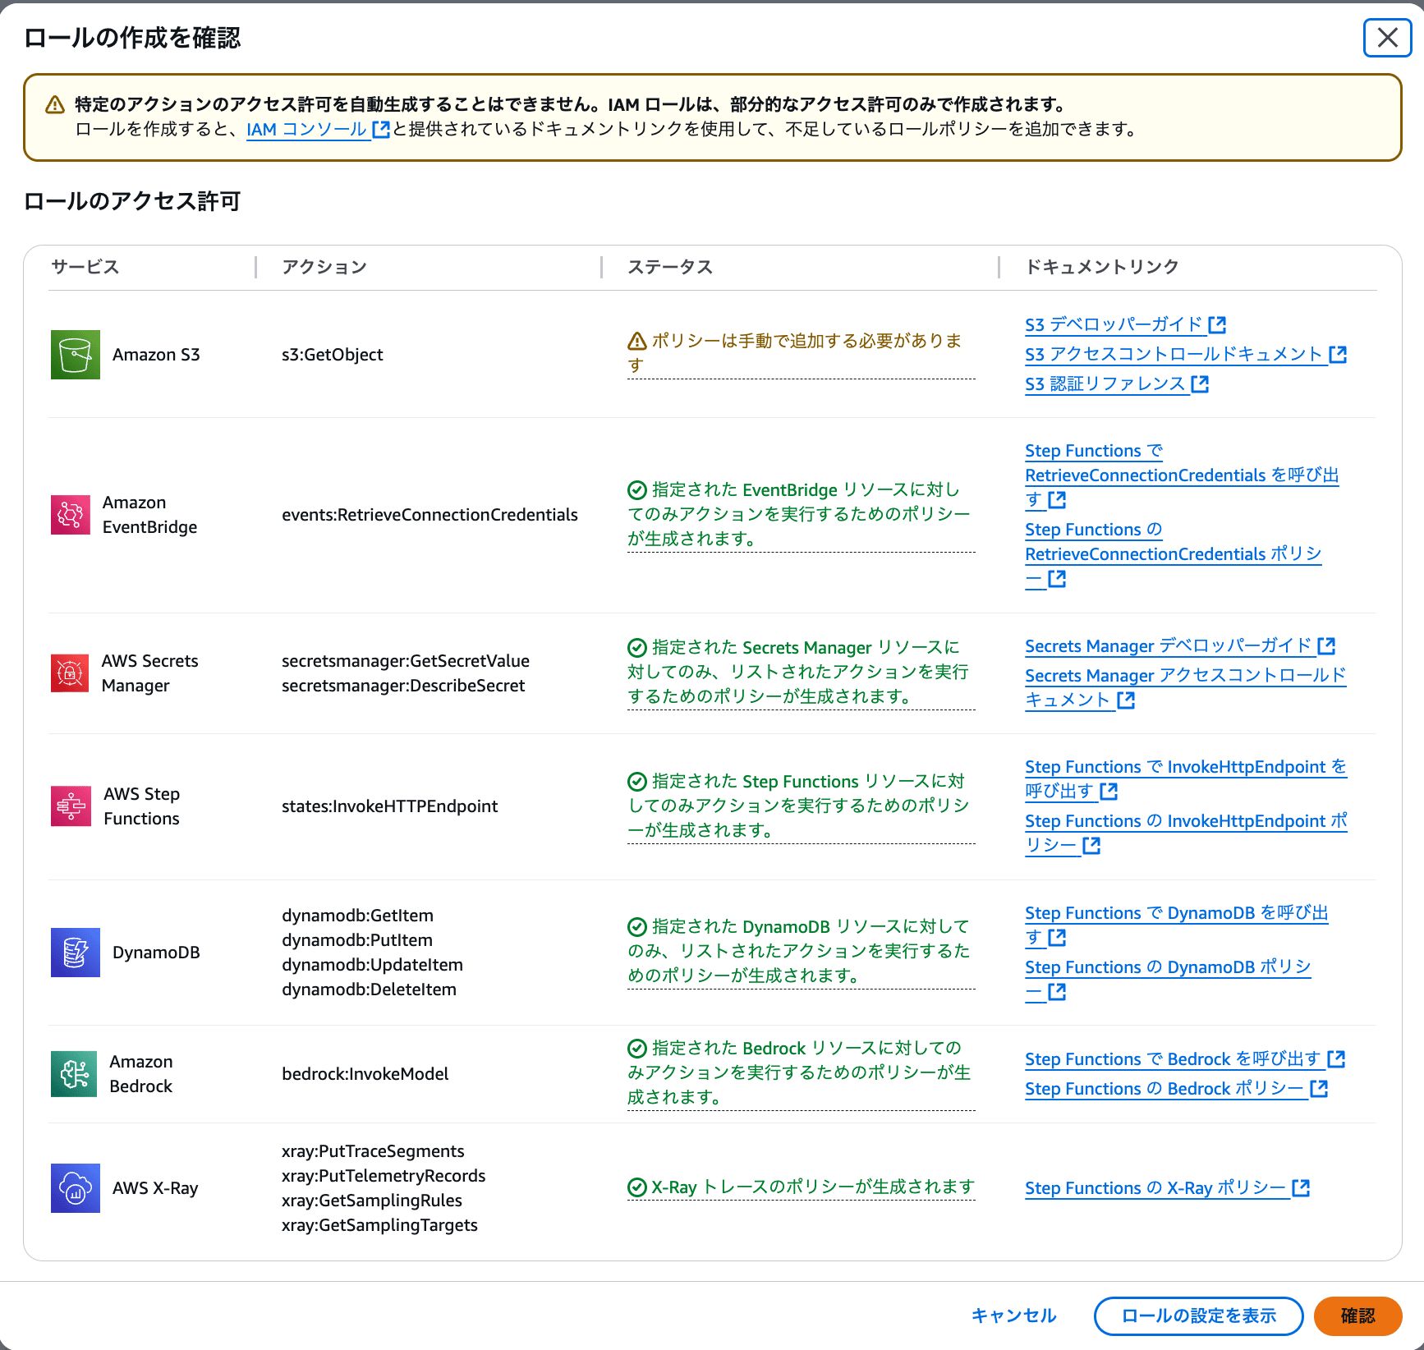
Task: Click the Bedrock status check icon
Action: 637,1049
